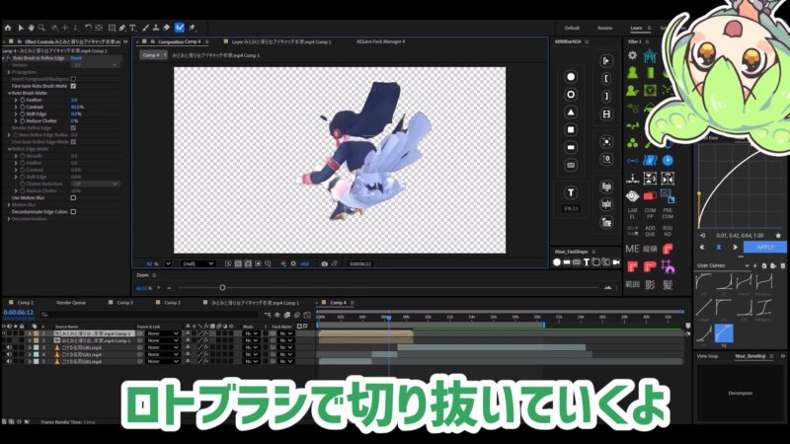Click Reset for Roto Brush & Refine Edge

point(76,58)
